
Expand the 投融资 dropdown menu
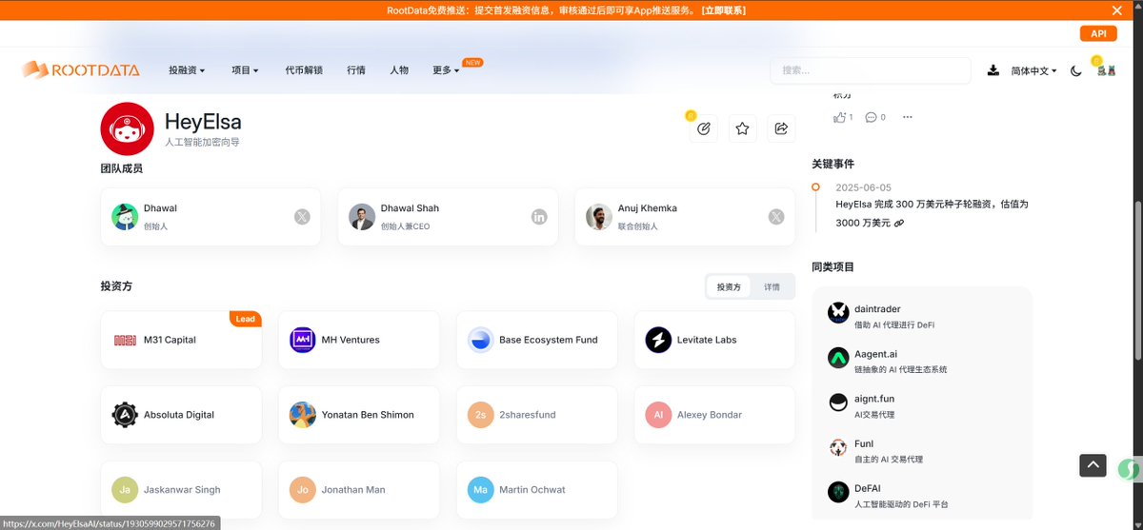(x=187, y=70)
